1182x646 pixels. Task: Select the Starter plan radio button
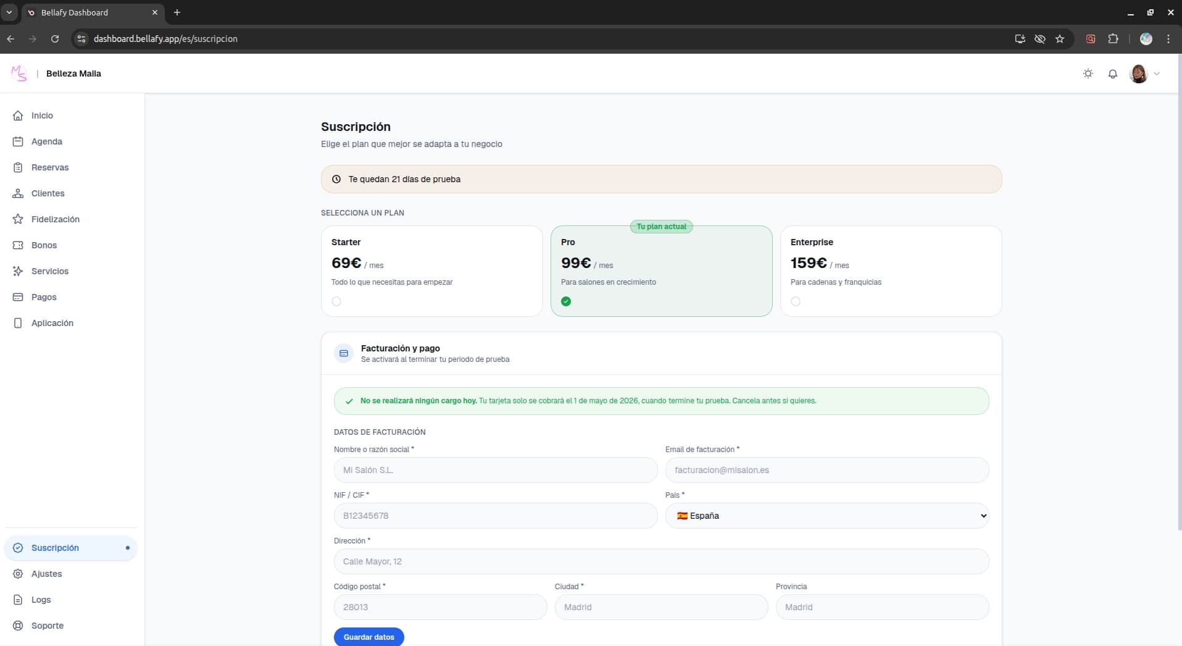point(336,301)
